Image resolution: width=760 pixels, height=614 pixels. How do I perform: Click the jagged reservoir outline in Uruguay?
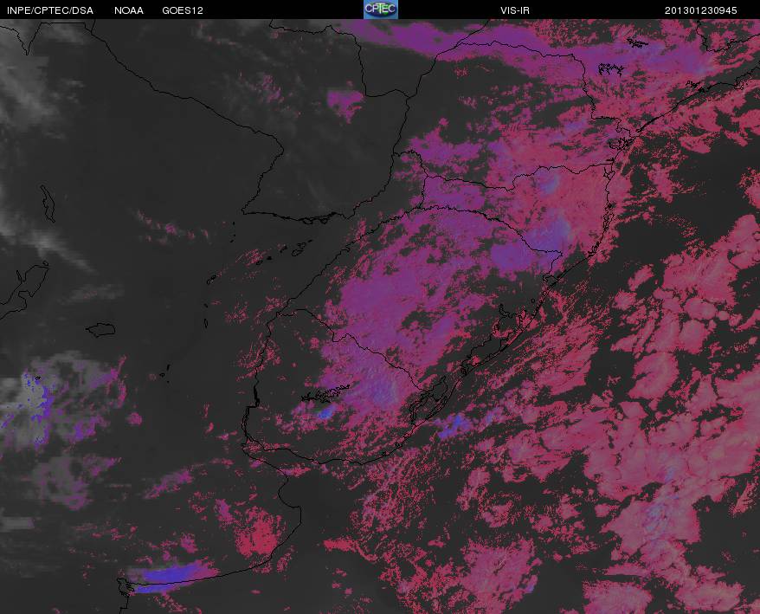tap(325, 393)
